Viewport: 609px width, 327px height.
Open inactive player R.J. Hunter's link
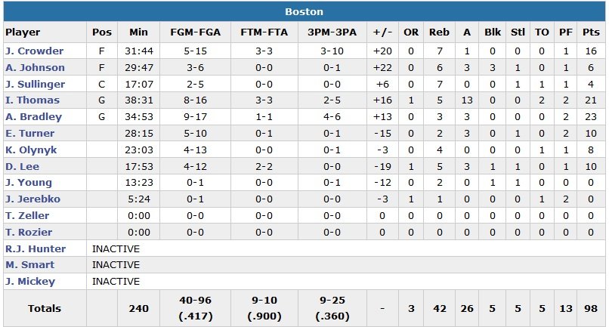[36, 248]
